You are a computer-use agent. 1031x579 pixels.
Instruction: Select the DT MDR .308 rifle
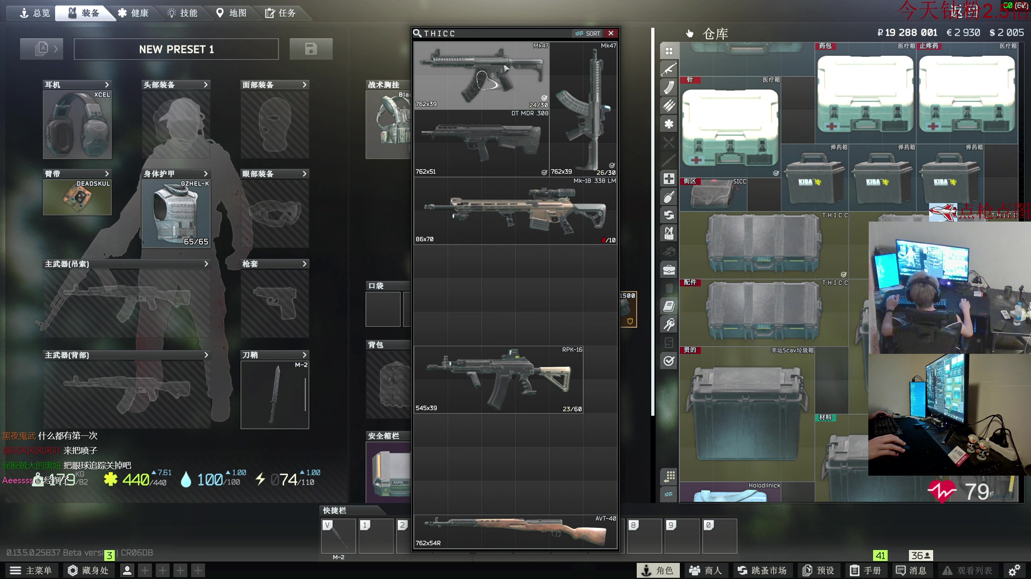pos(482,143)
